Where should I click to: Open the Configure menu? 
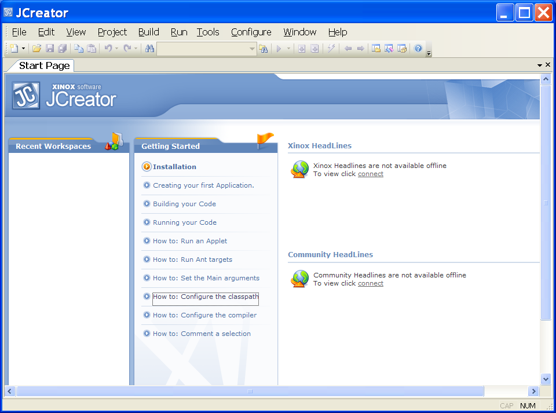(x=251, y=32)
